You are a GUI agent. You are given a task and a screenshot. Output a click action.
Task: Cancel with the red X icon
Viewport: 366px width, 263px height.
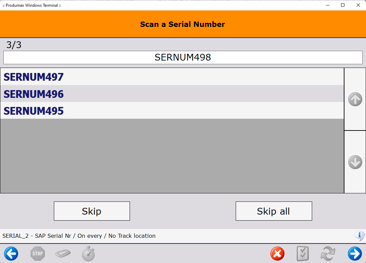277,253
